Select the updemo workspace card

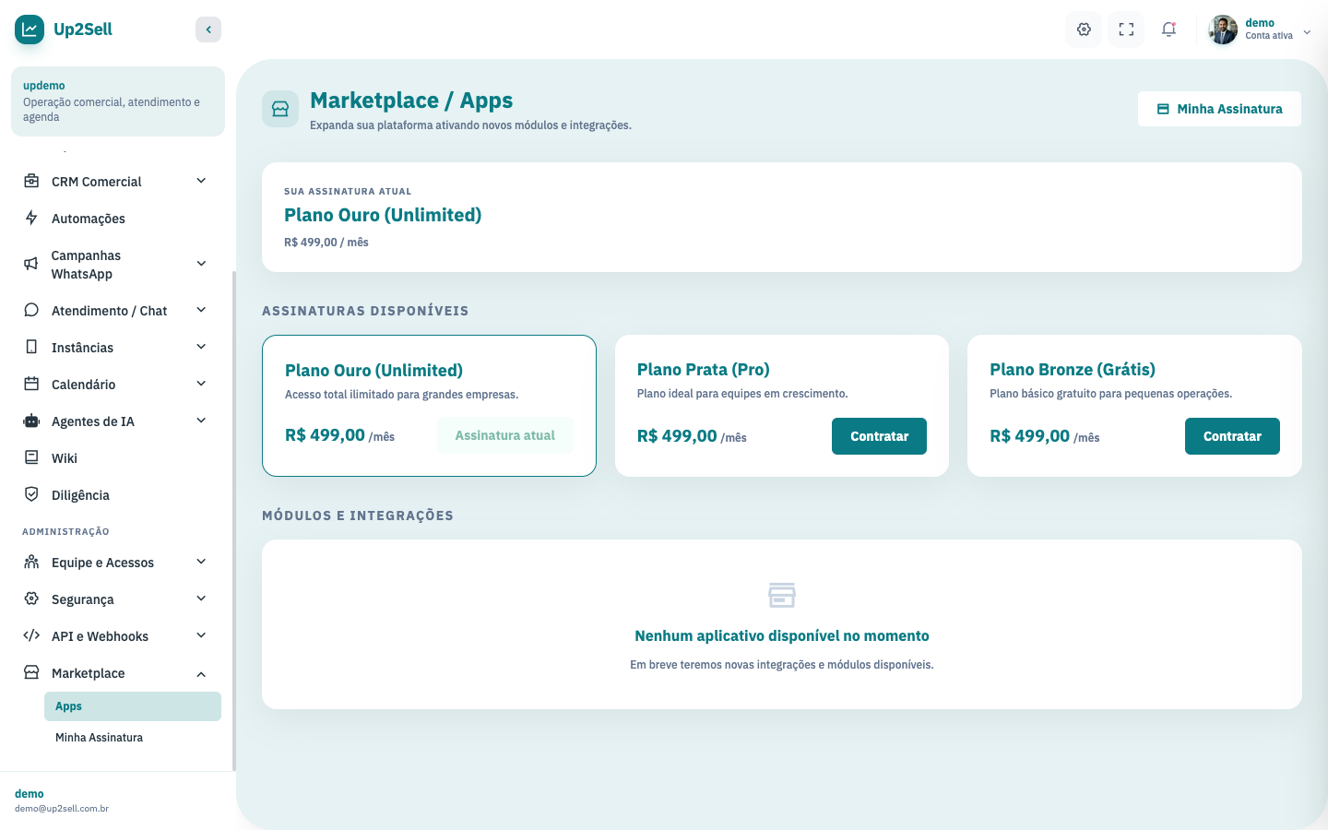118,101
